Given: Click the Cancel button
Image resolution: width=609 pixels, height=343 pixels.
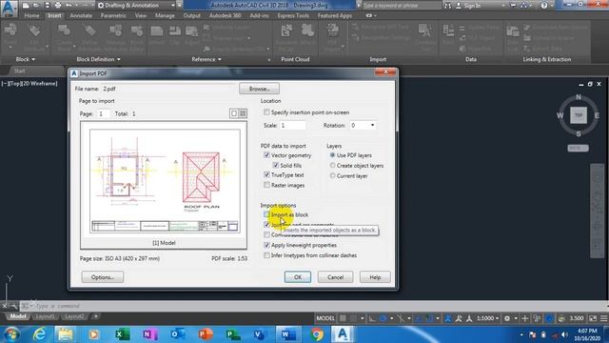Looking at the screenshot, I should click(335, 277).
